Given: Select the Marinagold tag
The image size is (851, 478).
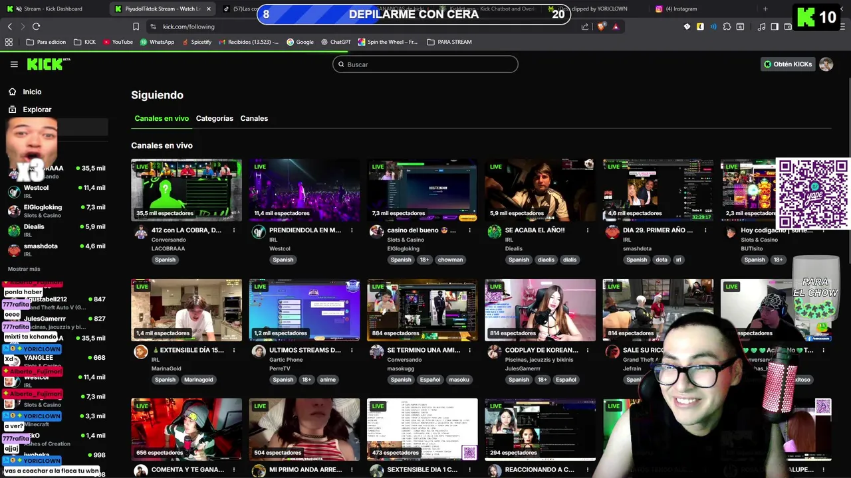Looking at the screenshot, I should 198,380.
